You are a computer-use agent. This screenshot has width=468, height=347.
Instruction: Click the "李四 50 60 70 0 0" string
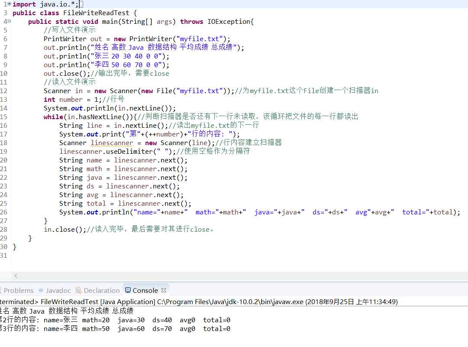126,65
